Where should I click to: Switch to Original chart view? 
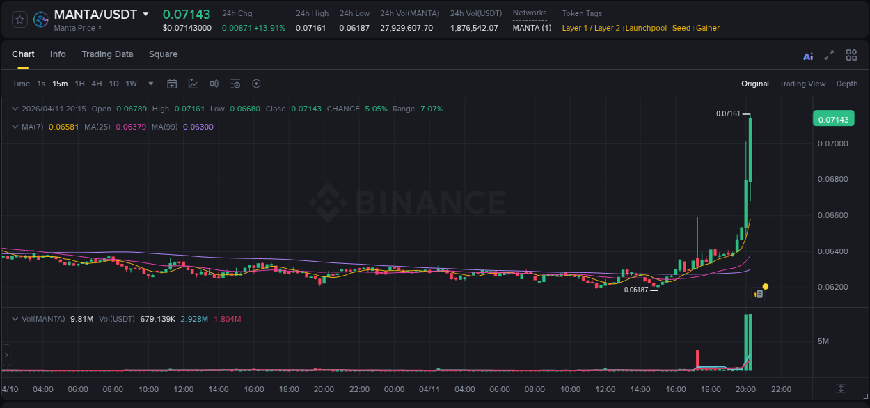755,84
